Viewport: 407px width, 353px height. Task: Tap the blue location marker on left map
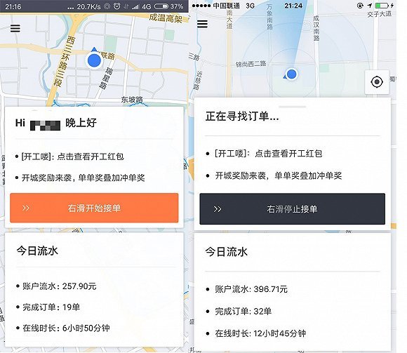(x=94, y=60)
